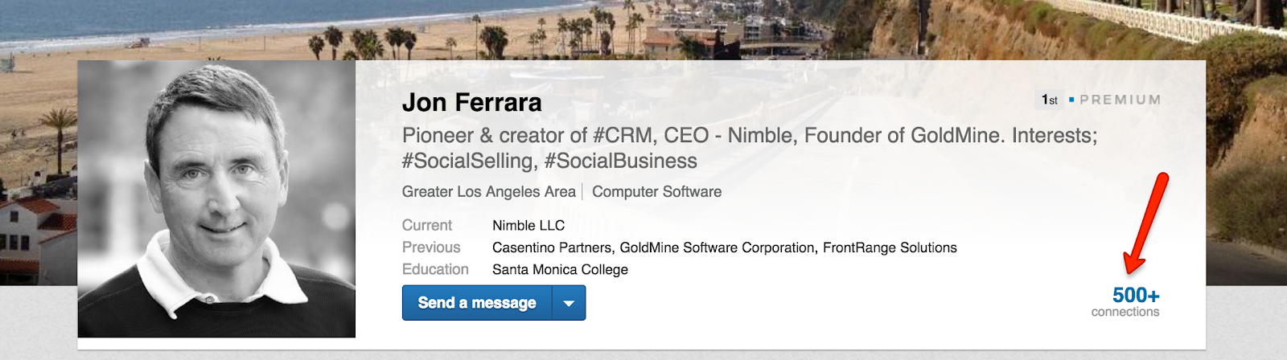Open Santa Monica College education link
Viewport: 1287px width, 360px height.
pyautogui.click(x=560, y=270)
